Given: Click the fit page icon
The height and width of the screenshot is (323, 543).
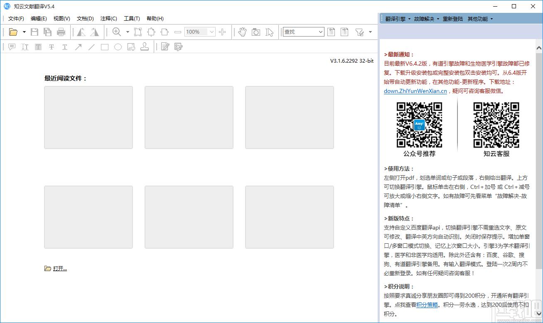Looking at the screenshot, I should pyautogui.click(x=138, y=32).
